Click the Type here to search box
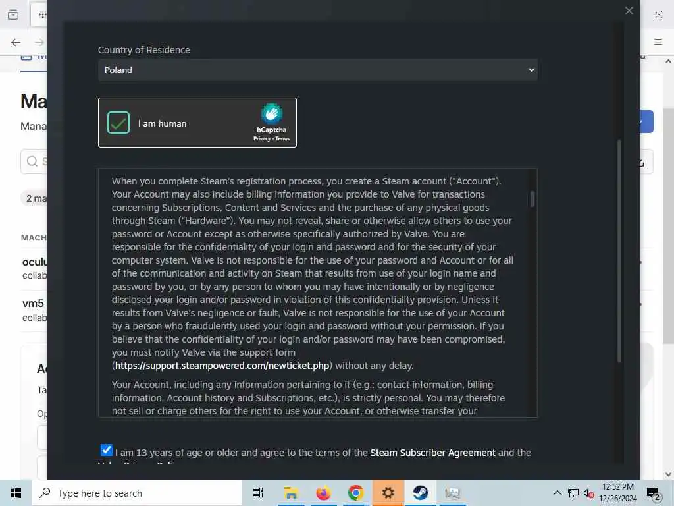The height and width of the screenshot is (506, 674). point(137,493)
